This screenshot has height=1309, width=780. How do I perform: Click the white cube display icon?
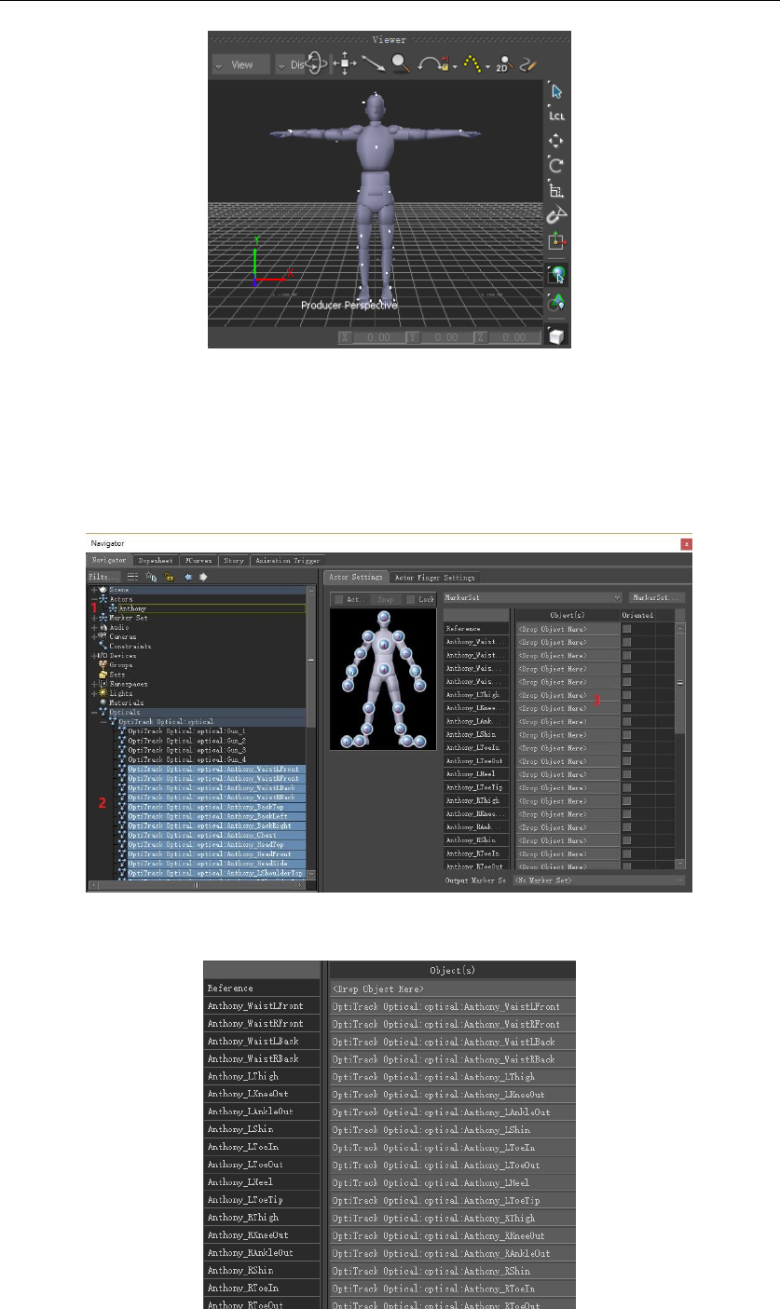[x=556, y=334]
